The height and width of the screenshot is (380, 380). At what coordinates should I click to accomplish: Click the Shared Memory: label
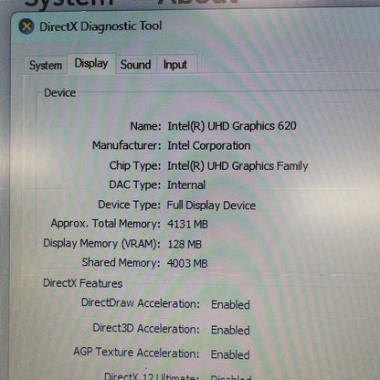[121, 262]
